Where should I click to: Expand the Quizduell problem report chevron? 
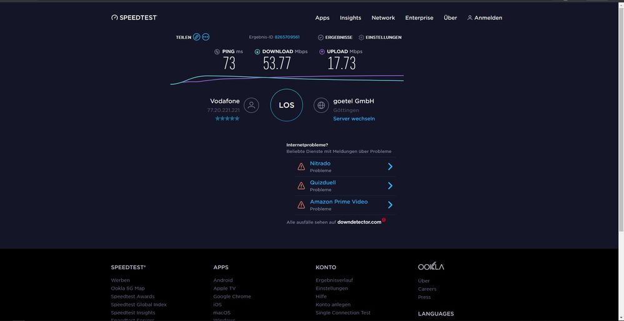pyautogui.click(x=390, y=185)
